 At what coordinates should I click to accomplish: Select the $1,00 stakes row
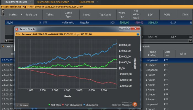(x=98, y=22)
